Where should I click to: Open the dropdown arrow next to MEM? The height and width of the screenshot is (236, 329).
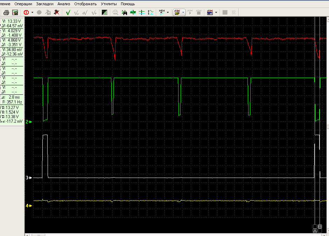pyautogui.click(x=168, y=12)
